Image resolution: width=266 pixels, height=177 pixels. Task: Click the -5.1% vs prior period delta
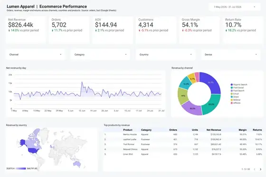pos(153,30)
